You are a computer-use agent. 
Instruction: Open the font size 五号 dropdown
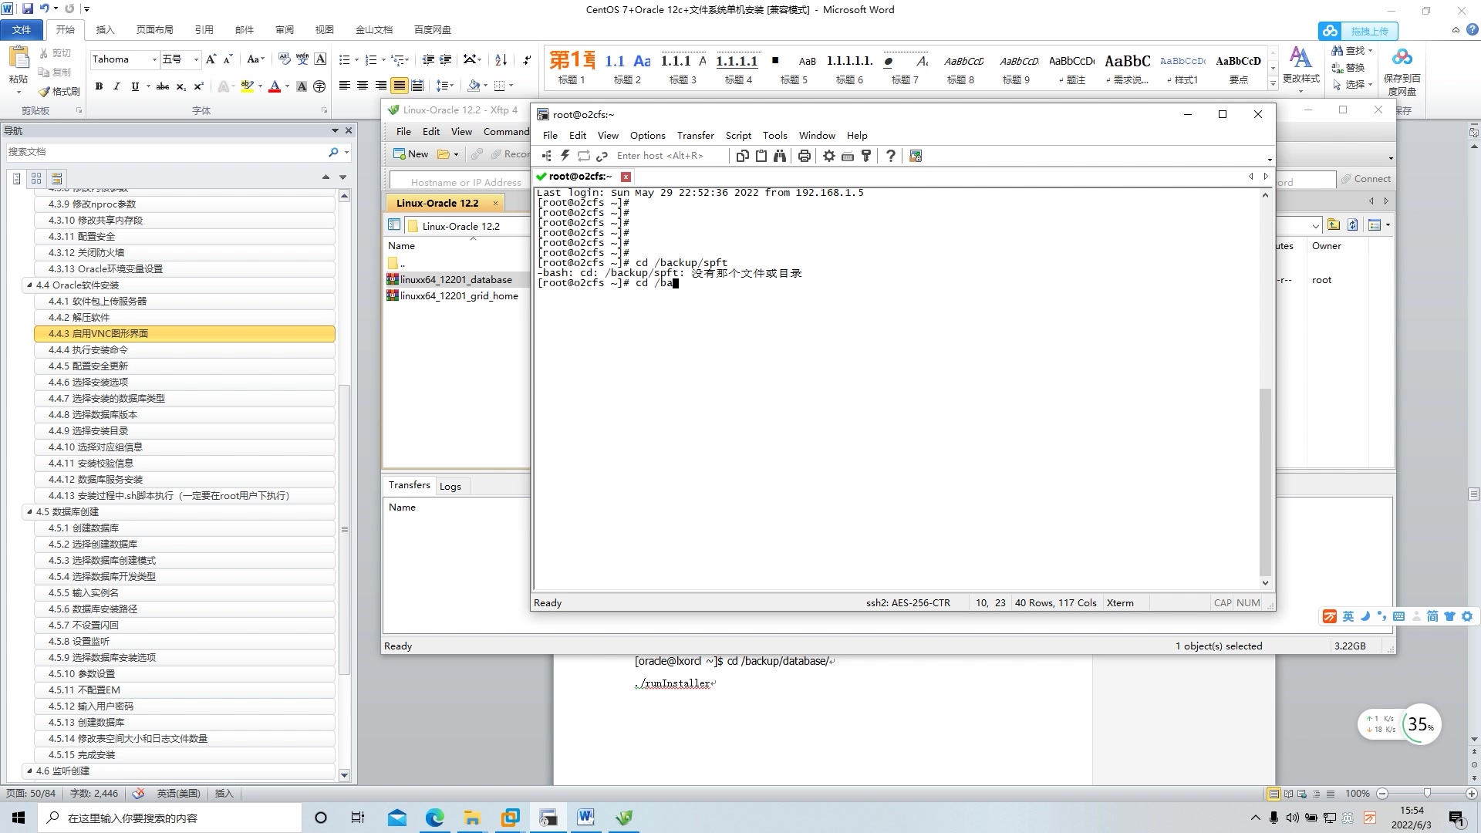click(x=197, y=59)
